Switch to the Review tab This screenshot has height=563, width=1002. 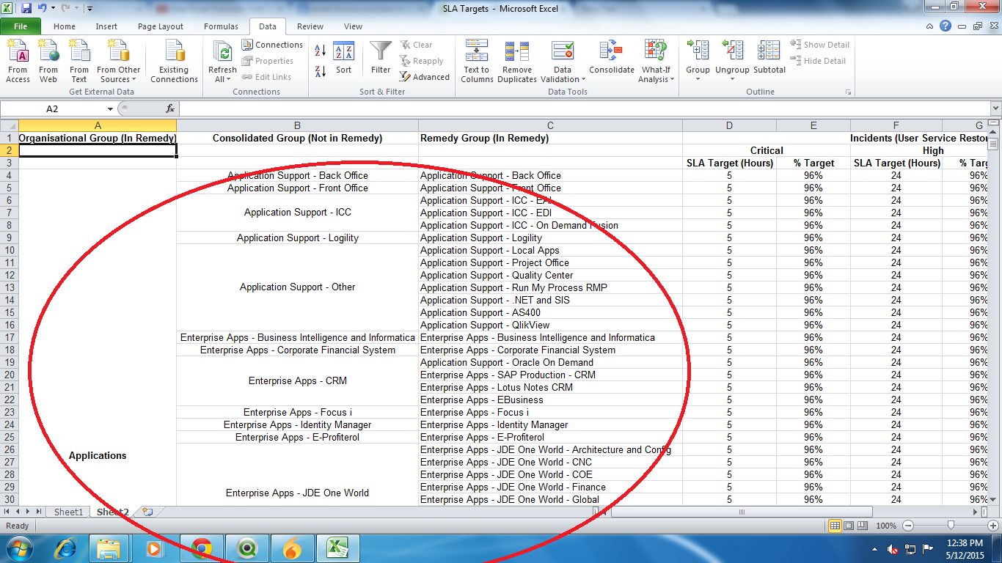(x=310, y=26)
